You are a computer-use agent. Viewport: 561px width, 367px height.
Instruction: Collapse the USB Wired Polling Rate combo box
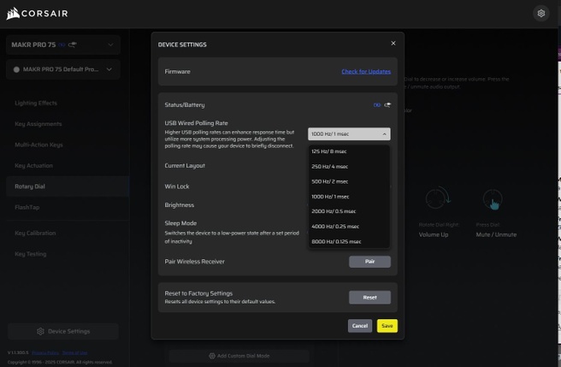[x=349, y=134]
